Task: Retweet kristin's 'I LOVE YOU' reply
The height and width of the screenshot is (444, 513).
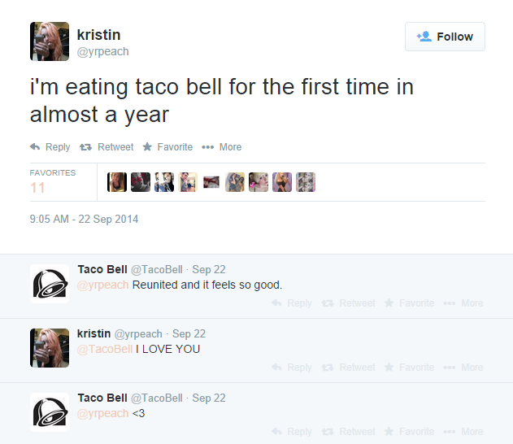Action: point(350,368)
